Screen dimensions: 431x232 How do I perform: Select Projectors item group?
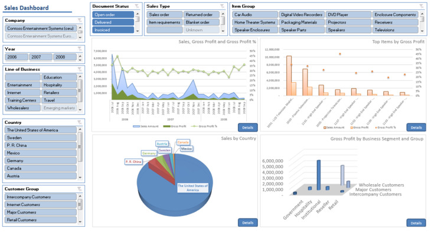tap(348, 22)
